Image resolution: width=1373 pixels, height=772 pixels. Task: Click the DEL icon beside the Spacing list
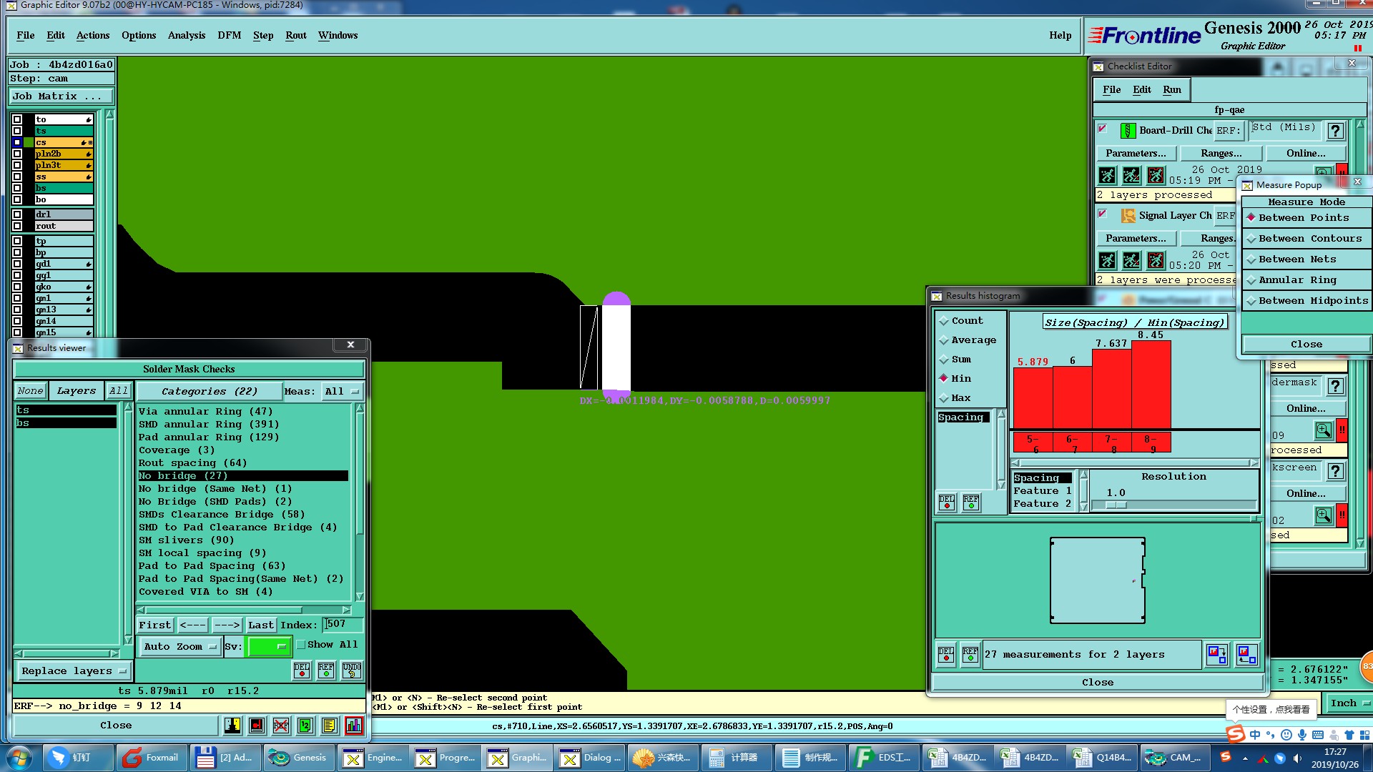click(947, 503)
